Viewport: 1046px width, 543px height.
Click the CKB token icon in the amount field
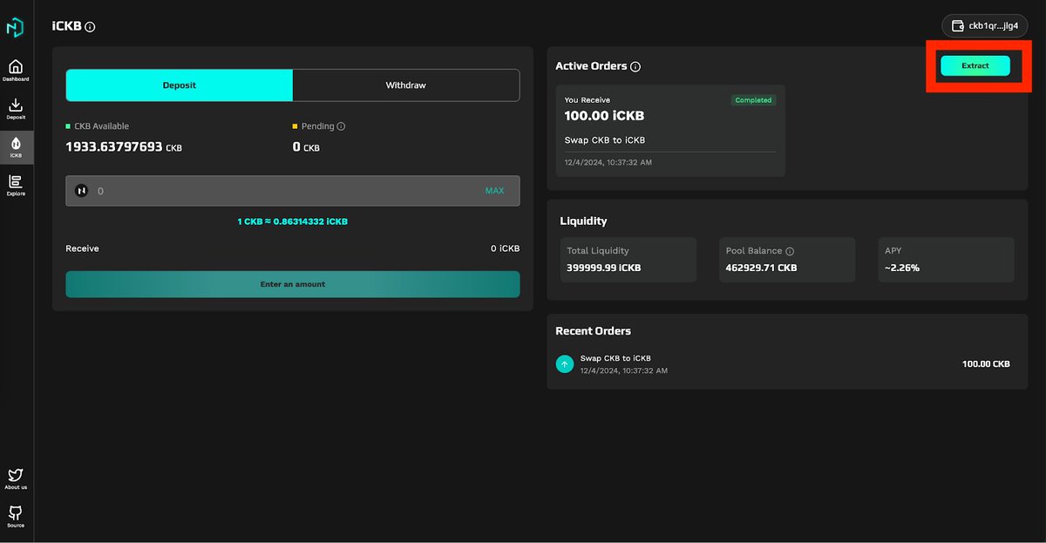click(x=81, y=189)
